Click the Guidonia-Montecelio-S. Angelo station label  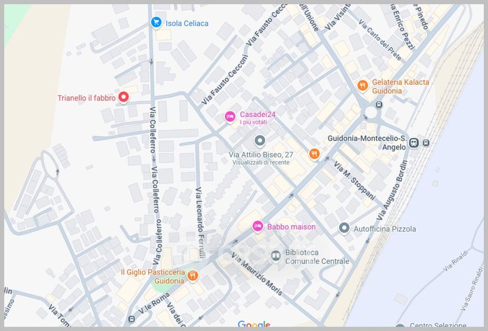tap(367, 143)
